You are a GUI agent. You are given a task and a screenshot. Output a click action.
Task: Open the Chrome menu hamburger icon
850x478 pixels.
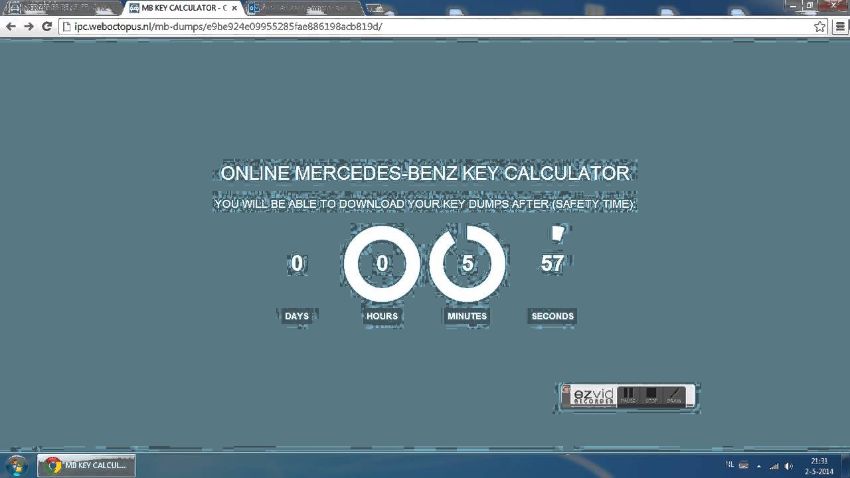click(x=839, y=27)
